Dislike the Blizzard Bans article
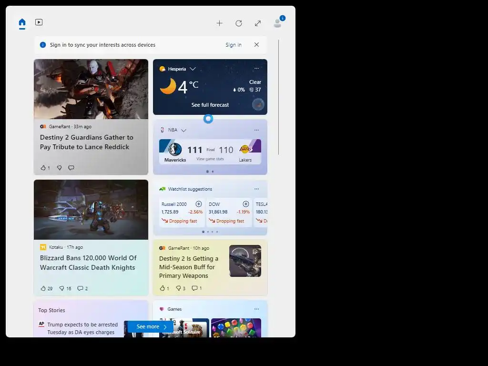Viewport: 488px width, 366px height. [61, 288]
